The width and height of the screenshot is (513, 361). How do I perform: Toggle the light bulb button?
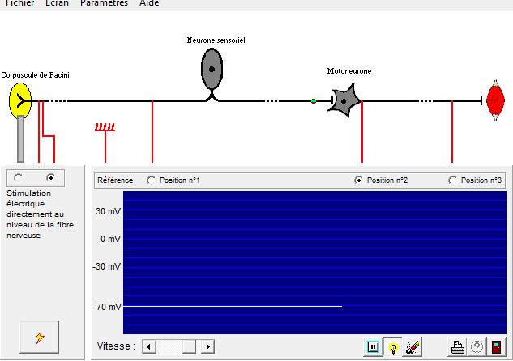(393, 347)
